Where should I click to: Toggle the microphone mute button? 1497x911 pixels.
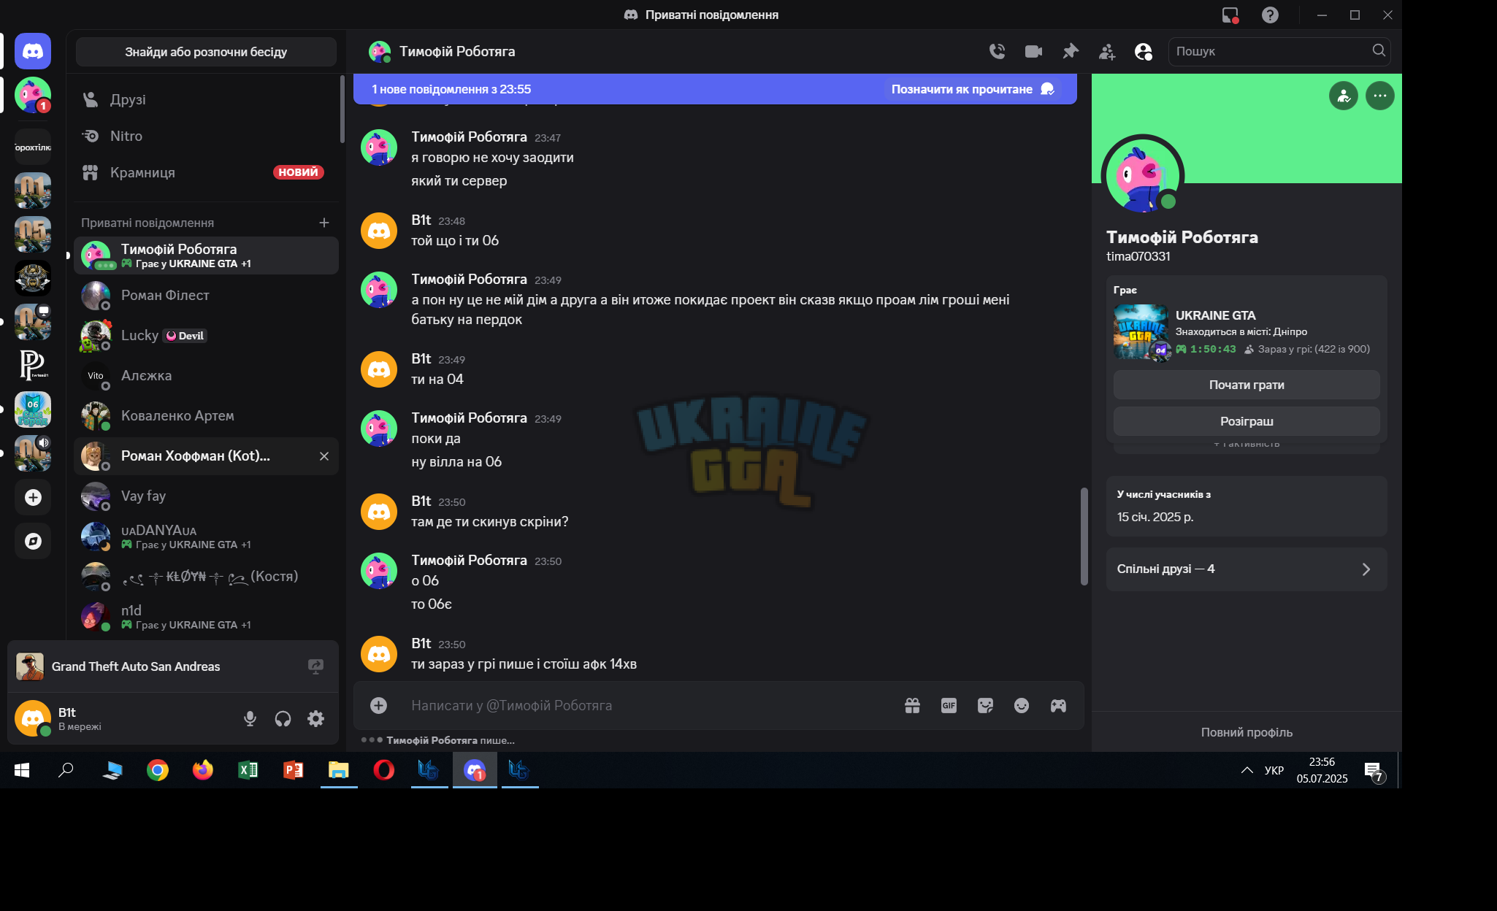pyautogui.click(x=250, y=718)
